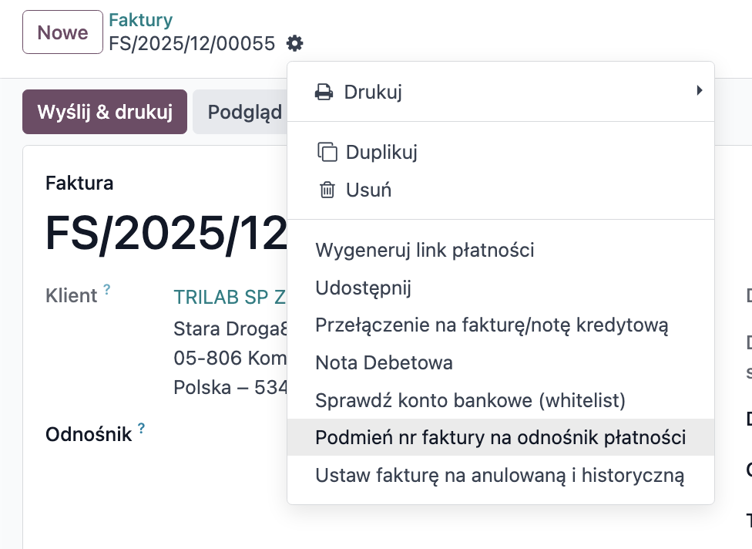The width and height of the screenshot is (752, 549).
Task: Click the gear actions icon beside invoice number
Action: [x=294, y=43]
